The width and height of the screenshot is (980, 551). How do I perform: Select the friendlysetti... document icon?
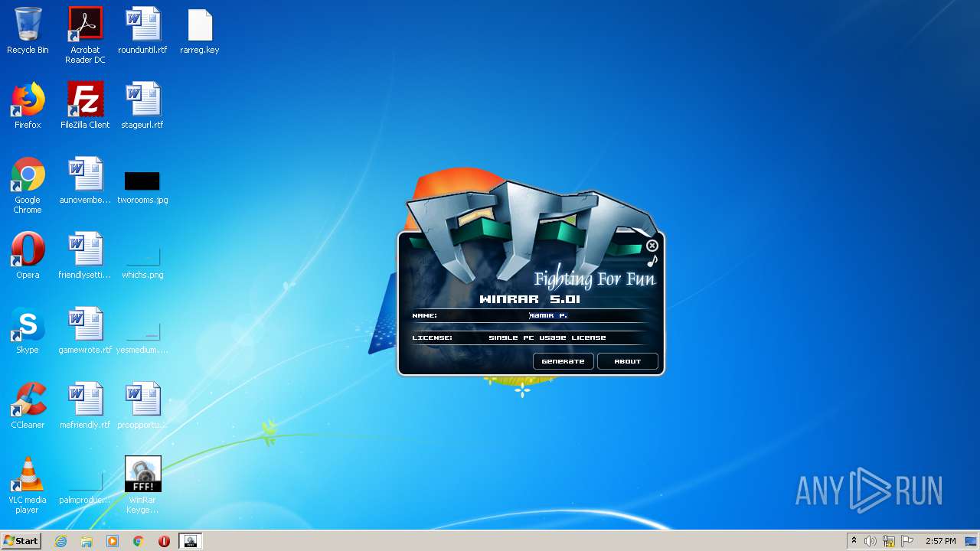85,256
